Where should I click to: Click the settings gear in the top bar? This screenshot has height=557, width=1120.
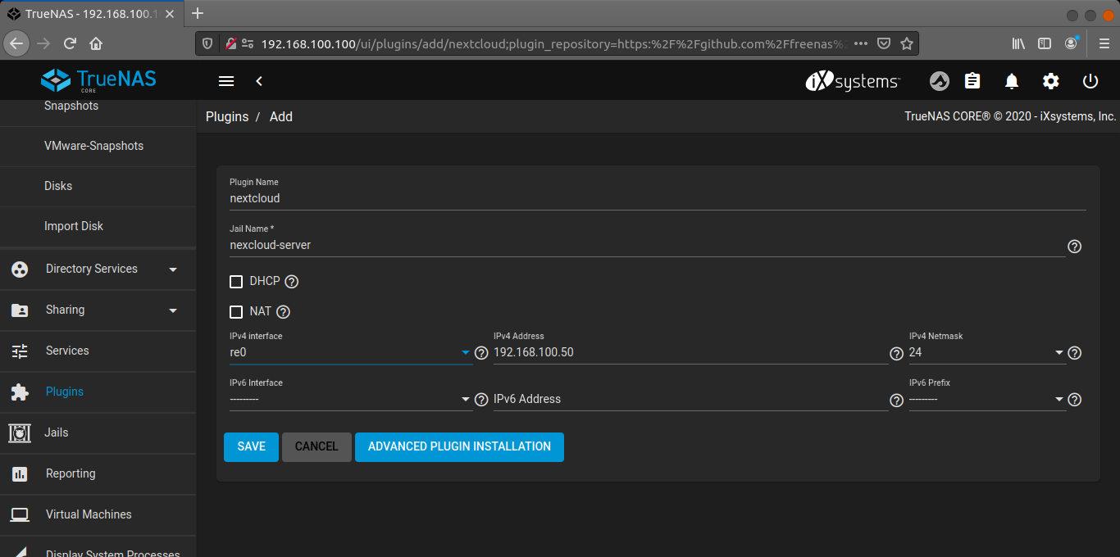coord(1050,80)
